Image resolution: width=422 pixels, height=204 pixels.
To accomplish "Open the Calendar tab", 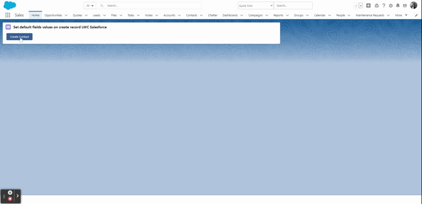I will point(320,16).
